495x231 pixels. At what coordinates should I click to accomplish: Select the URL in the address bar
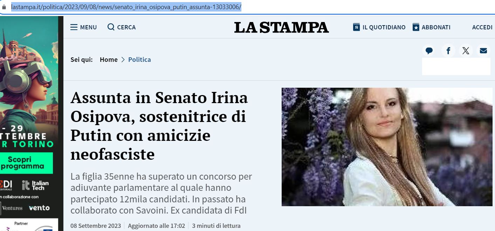tap(126, 7)
